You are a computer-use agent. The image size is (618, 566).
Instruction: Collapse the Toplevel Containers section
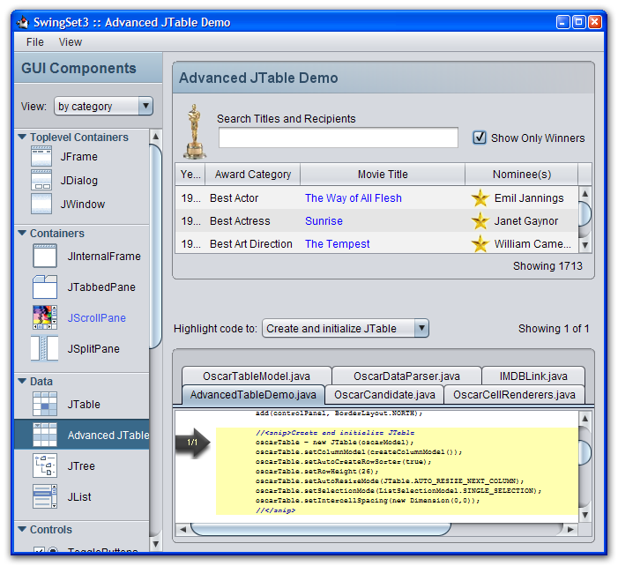coord(22,138)
